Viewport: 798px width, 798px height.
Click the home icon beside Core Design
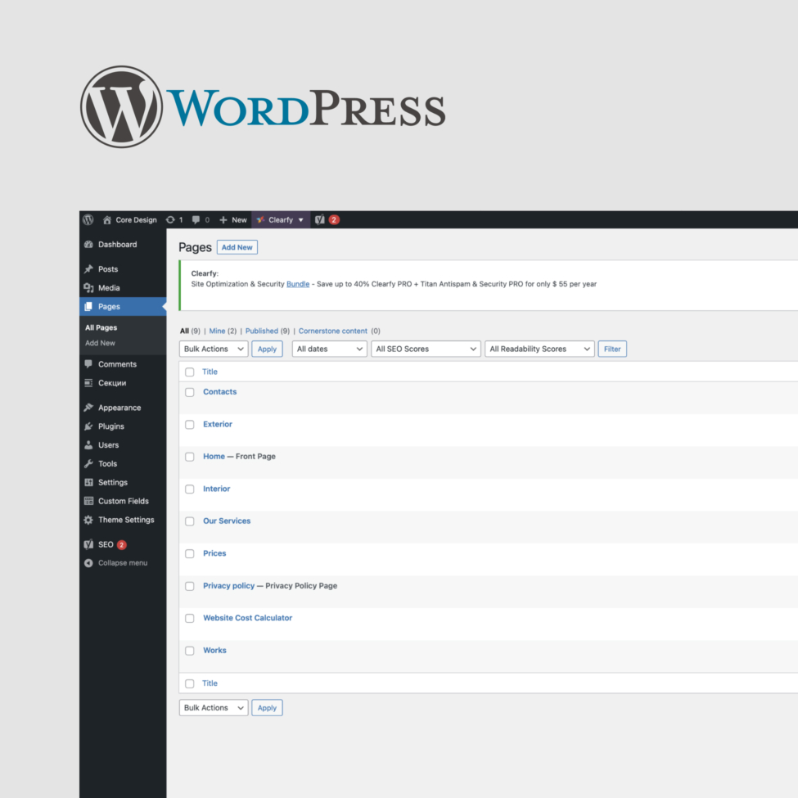click(107, 220)
